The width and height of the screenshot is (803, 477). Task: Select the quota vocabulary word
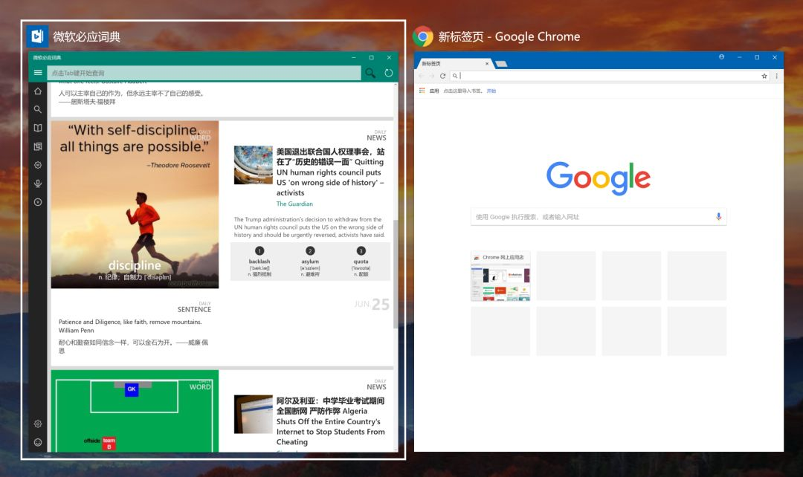pos(361,262)
